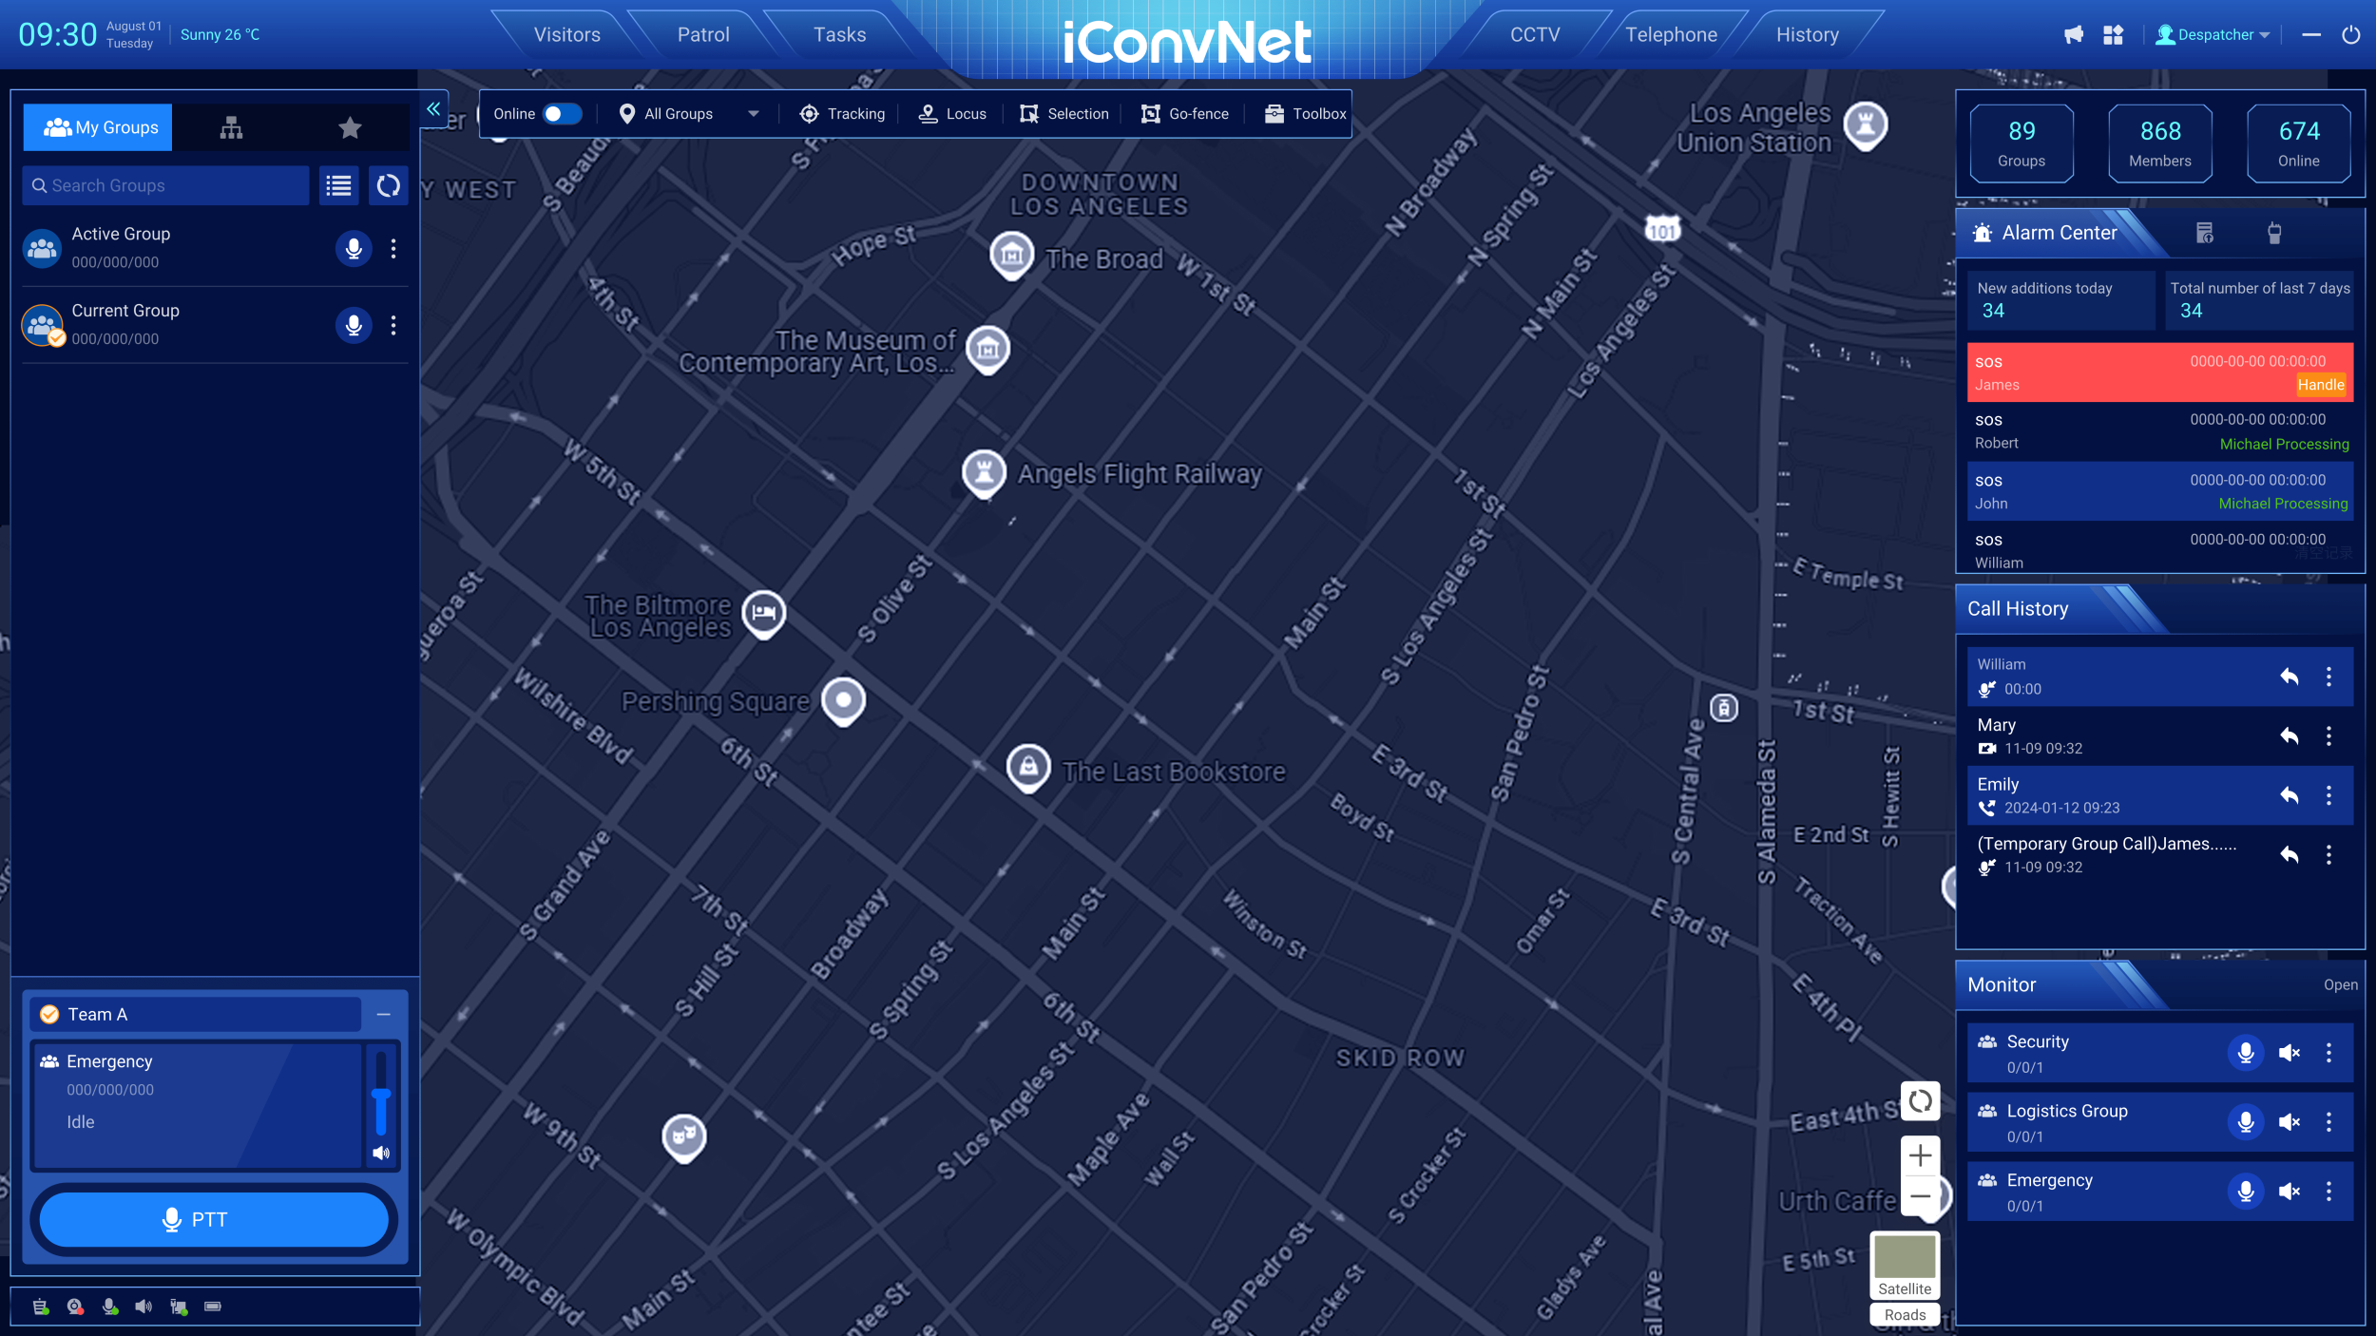Open the All Groups dropdown
The height and width of the screenshot is (1336, 2376).
point(688,114)
